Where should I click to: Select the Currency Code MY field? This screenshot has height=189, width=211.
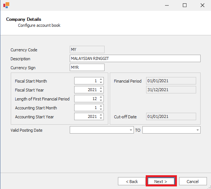pyautogui.click(x=87, y=49)
